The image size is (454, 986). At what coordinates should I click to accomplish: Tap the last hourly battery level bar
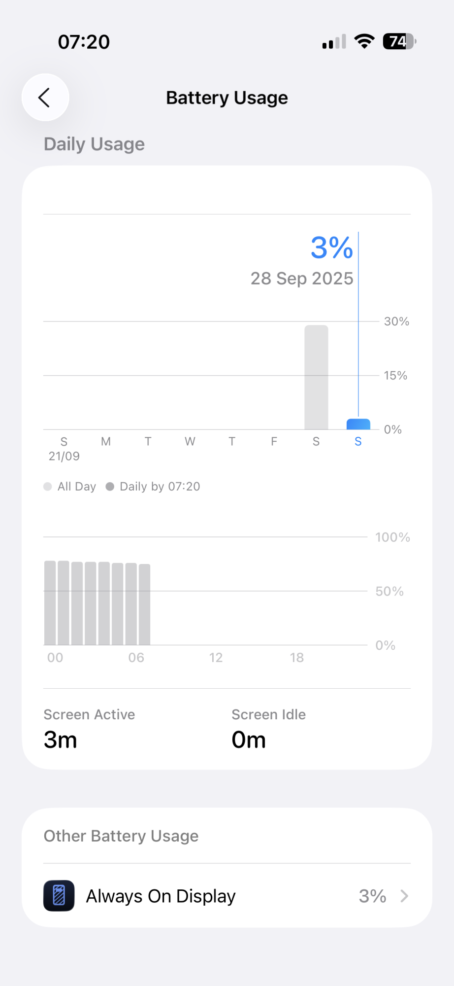click(x=144, y=604)
